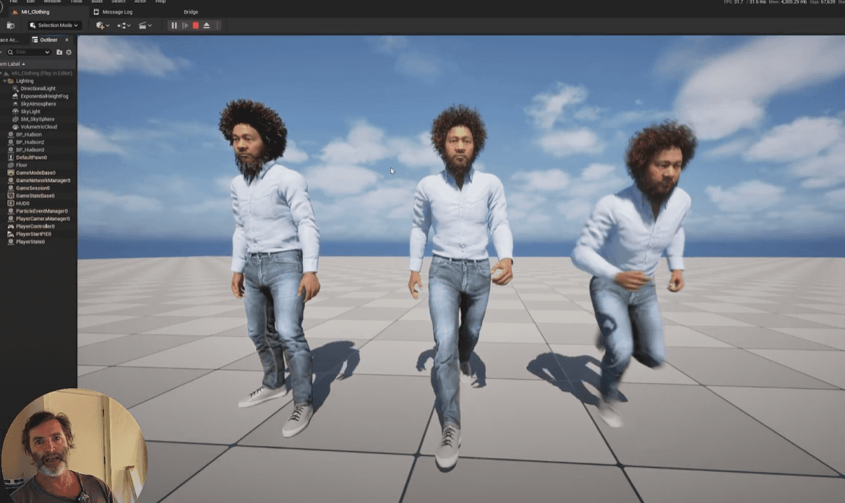The width and height of the screenshot is (845, 503).
Task: Click the presenter webcam thumbnail
Action: coord(73,446)
